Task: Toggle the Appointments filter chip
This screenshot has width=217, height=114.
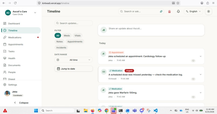Action: pos(75,41)
